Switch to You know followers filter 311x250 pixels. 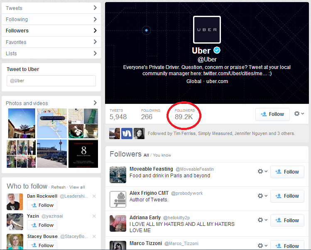tap(162, 155)
